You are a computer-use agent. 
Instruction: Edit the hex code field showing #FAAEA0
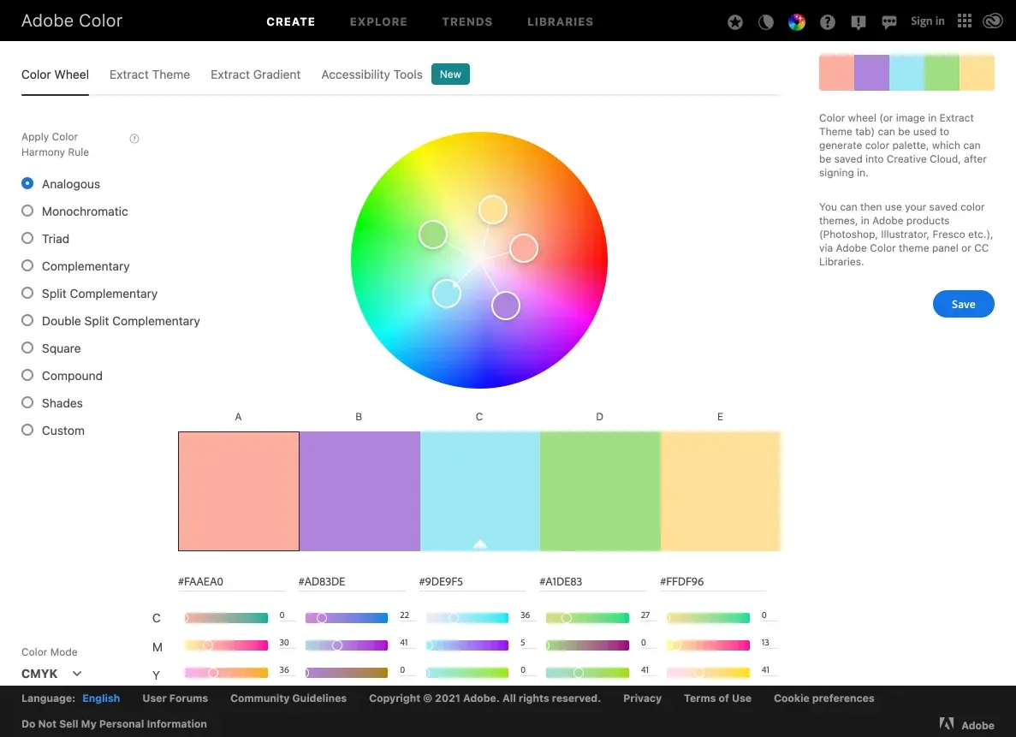pyautogui.click(x=231, y=580)
